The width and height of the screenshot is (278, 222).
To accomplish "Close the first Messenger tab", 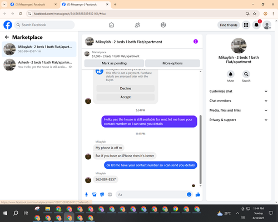I will pyautogui.click(x=56, y=4).
